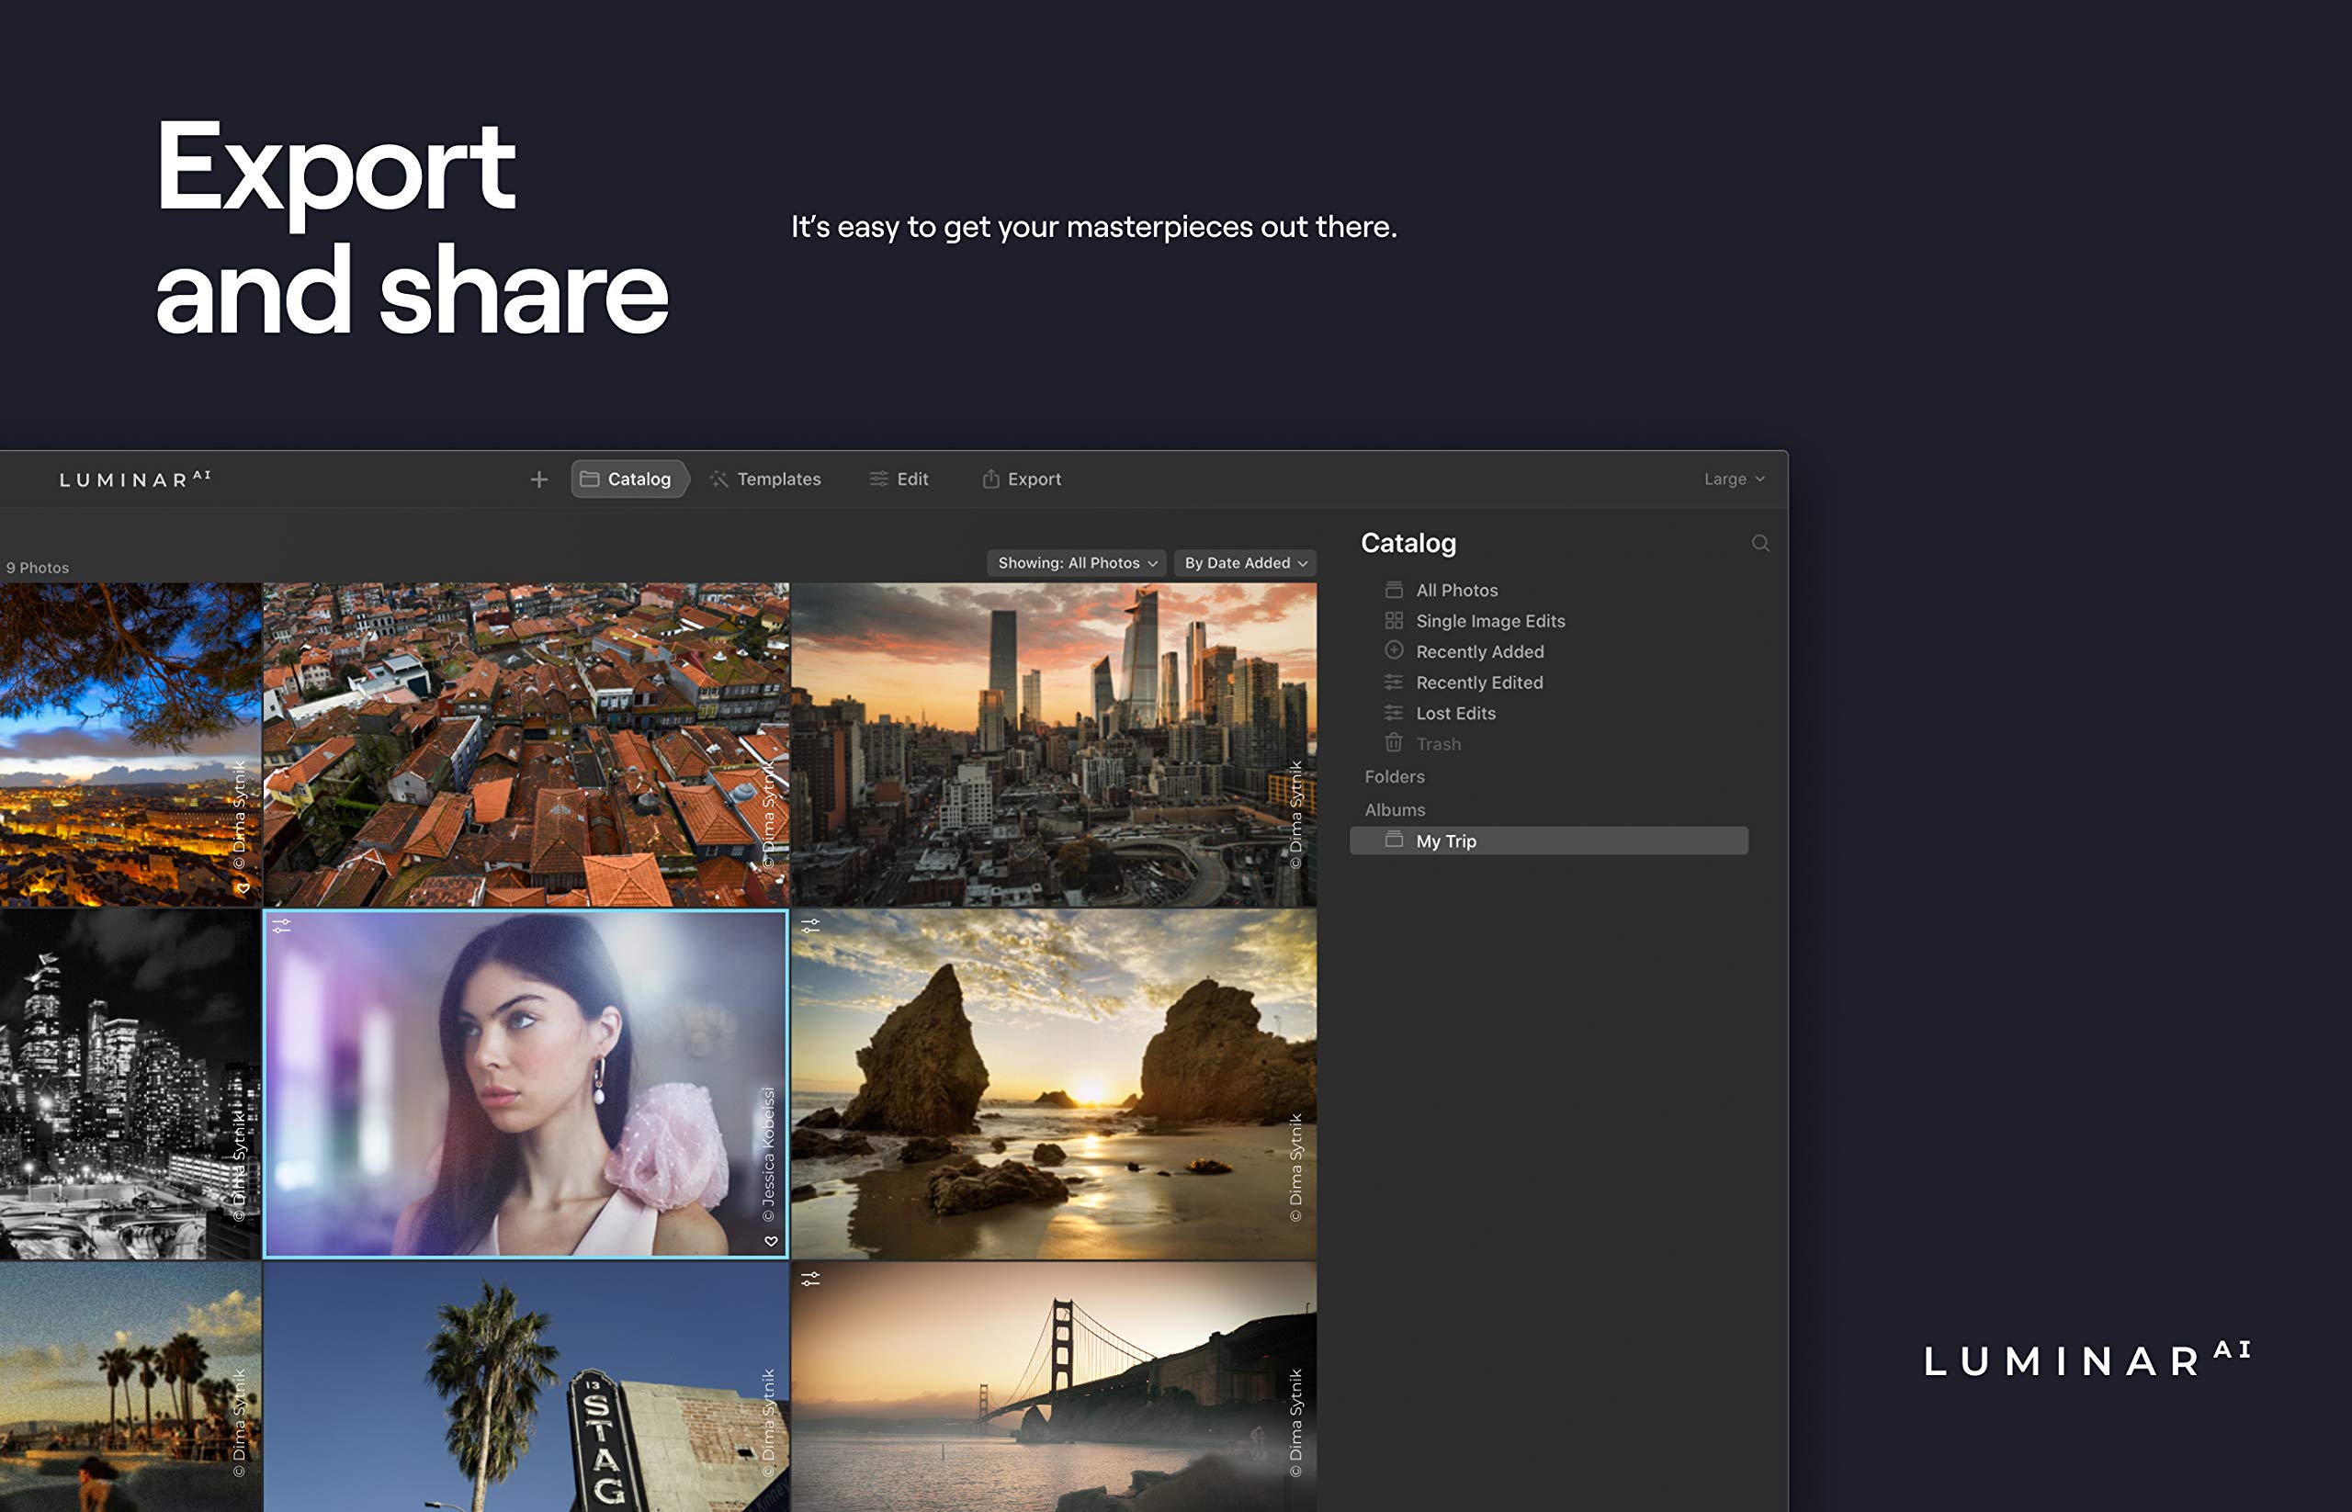Click edit sliders icon on beach rocks photo
This screenshot has width=2352, height=1512.
[x=810, y=925]
